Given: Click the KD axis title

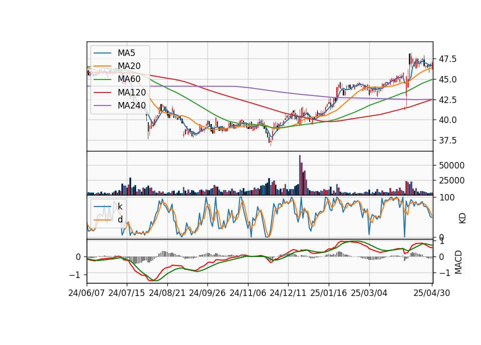Looking at the screenshot, I should pos(462,218).
